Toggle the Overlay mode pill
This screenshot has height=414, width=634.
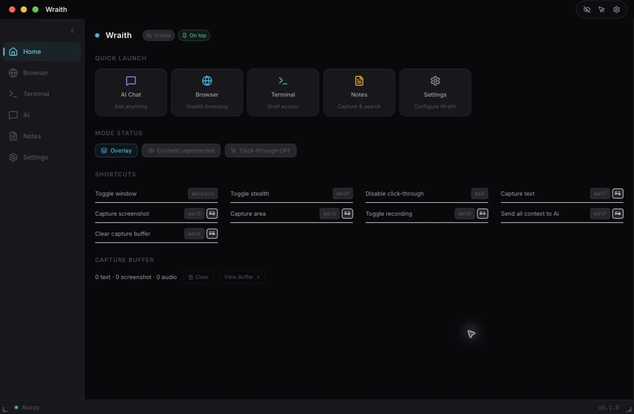(x=116, y=150)
